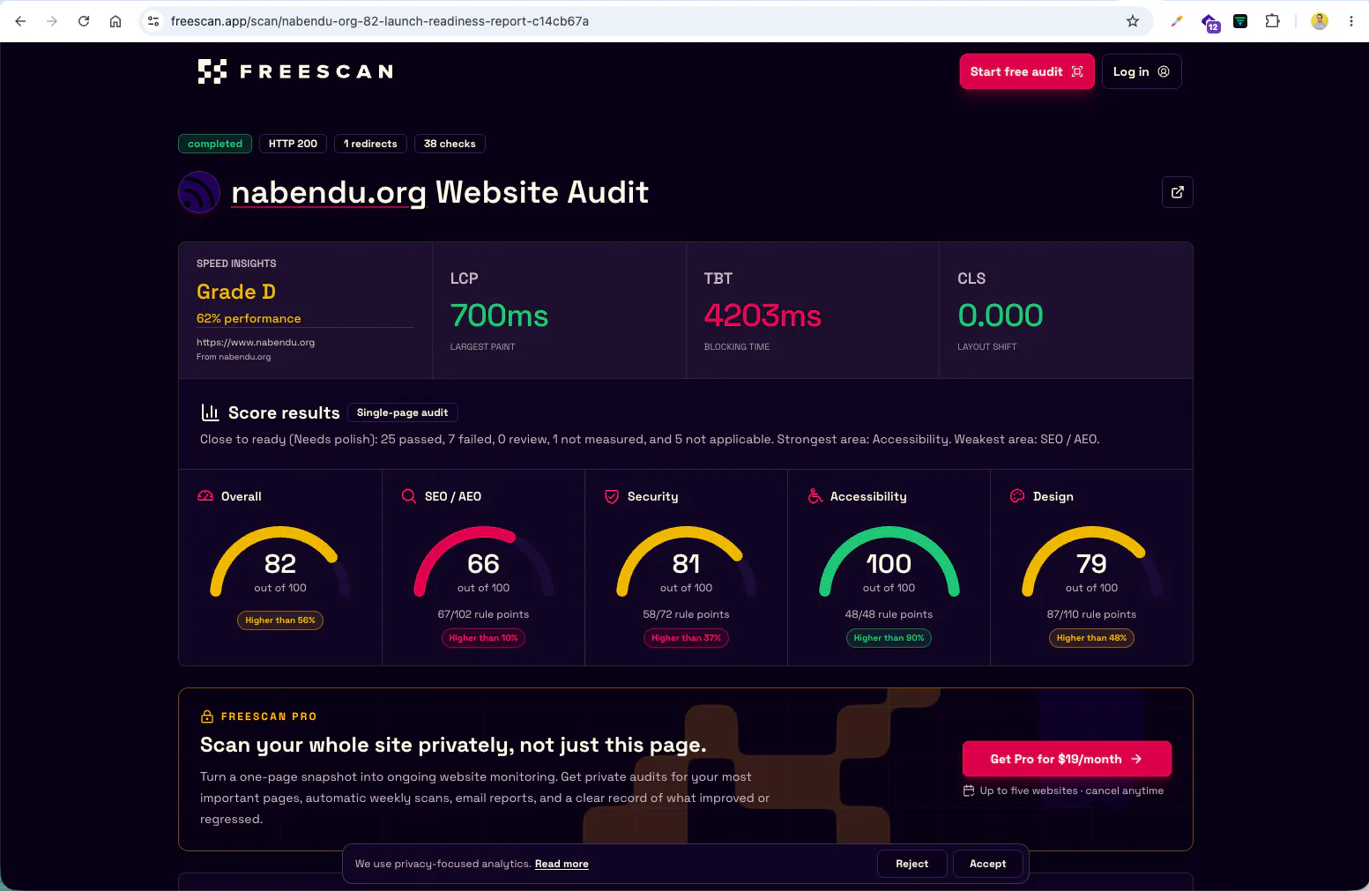Click the home icon in browser toolbar

pyautogui.click(x=115, y=21)
